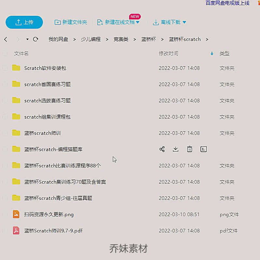Open scratch省国赛练习题 folder icon
The height and width of the screenshot is (260, 260).
point(16,84)
